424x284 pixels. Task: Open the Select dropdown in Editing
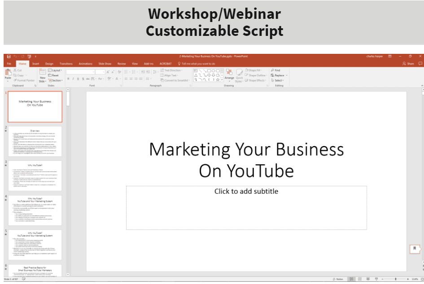tap(277, 80)
